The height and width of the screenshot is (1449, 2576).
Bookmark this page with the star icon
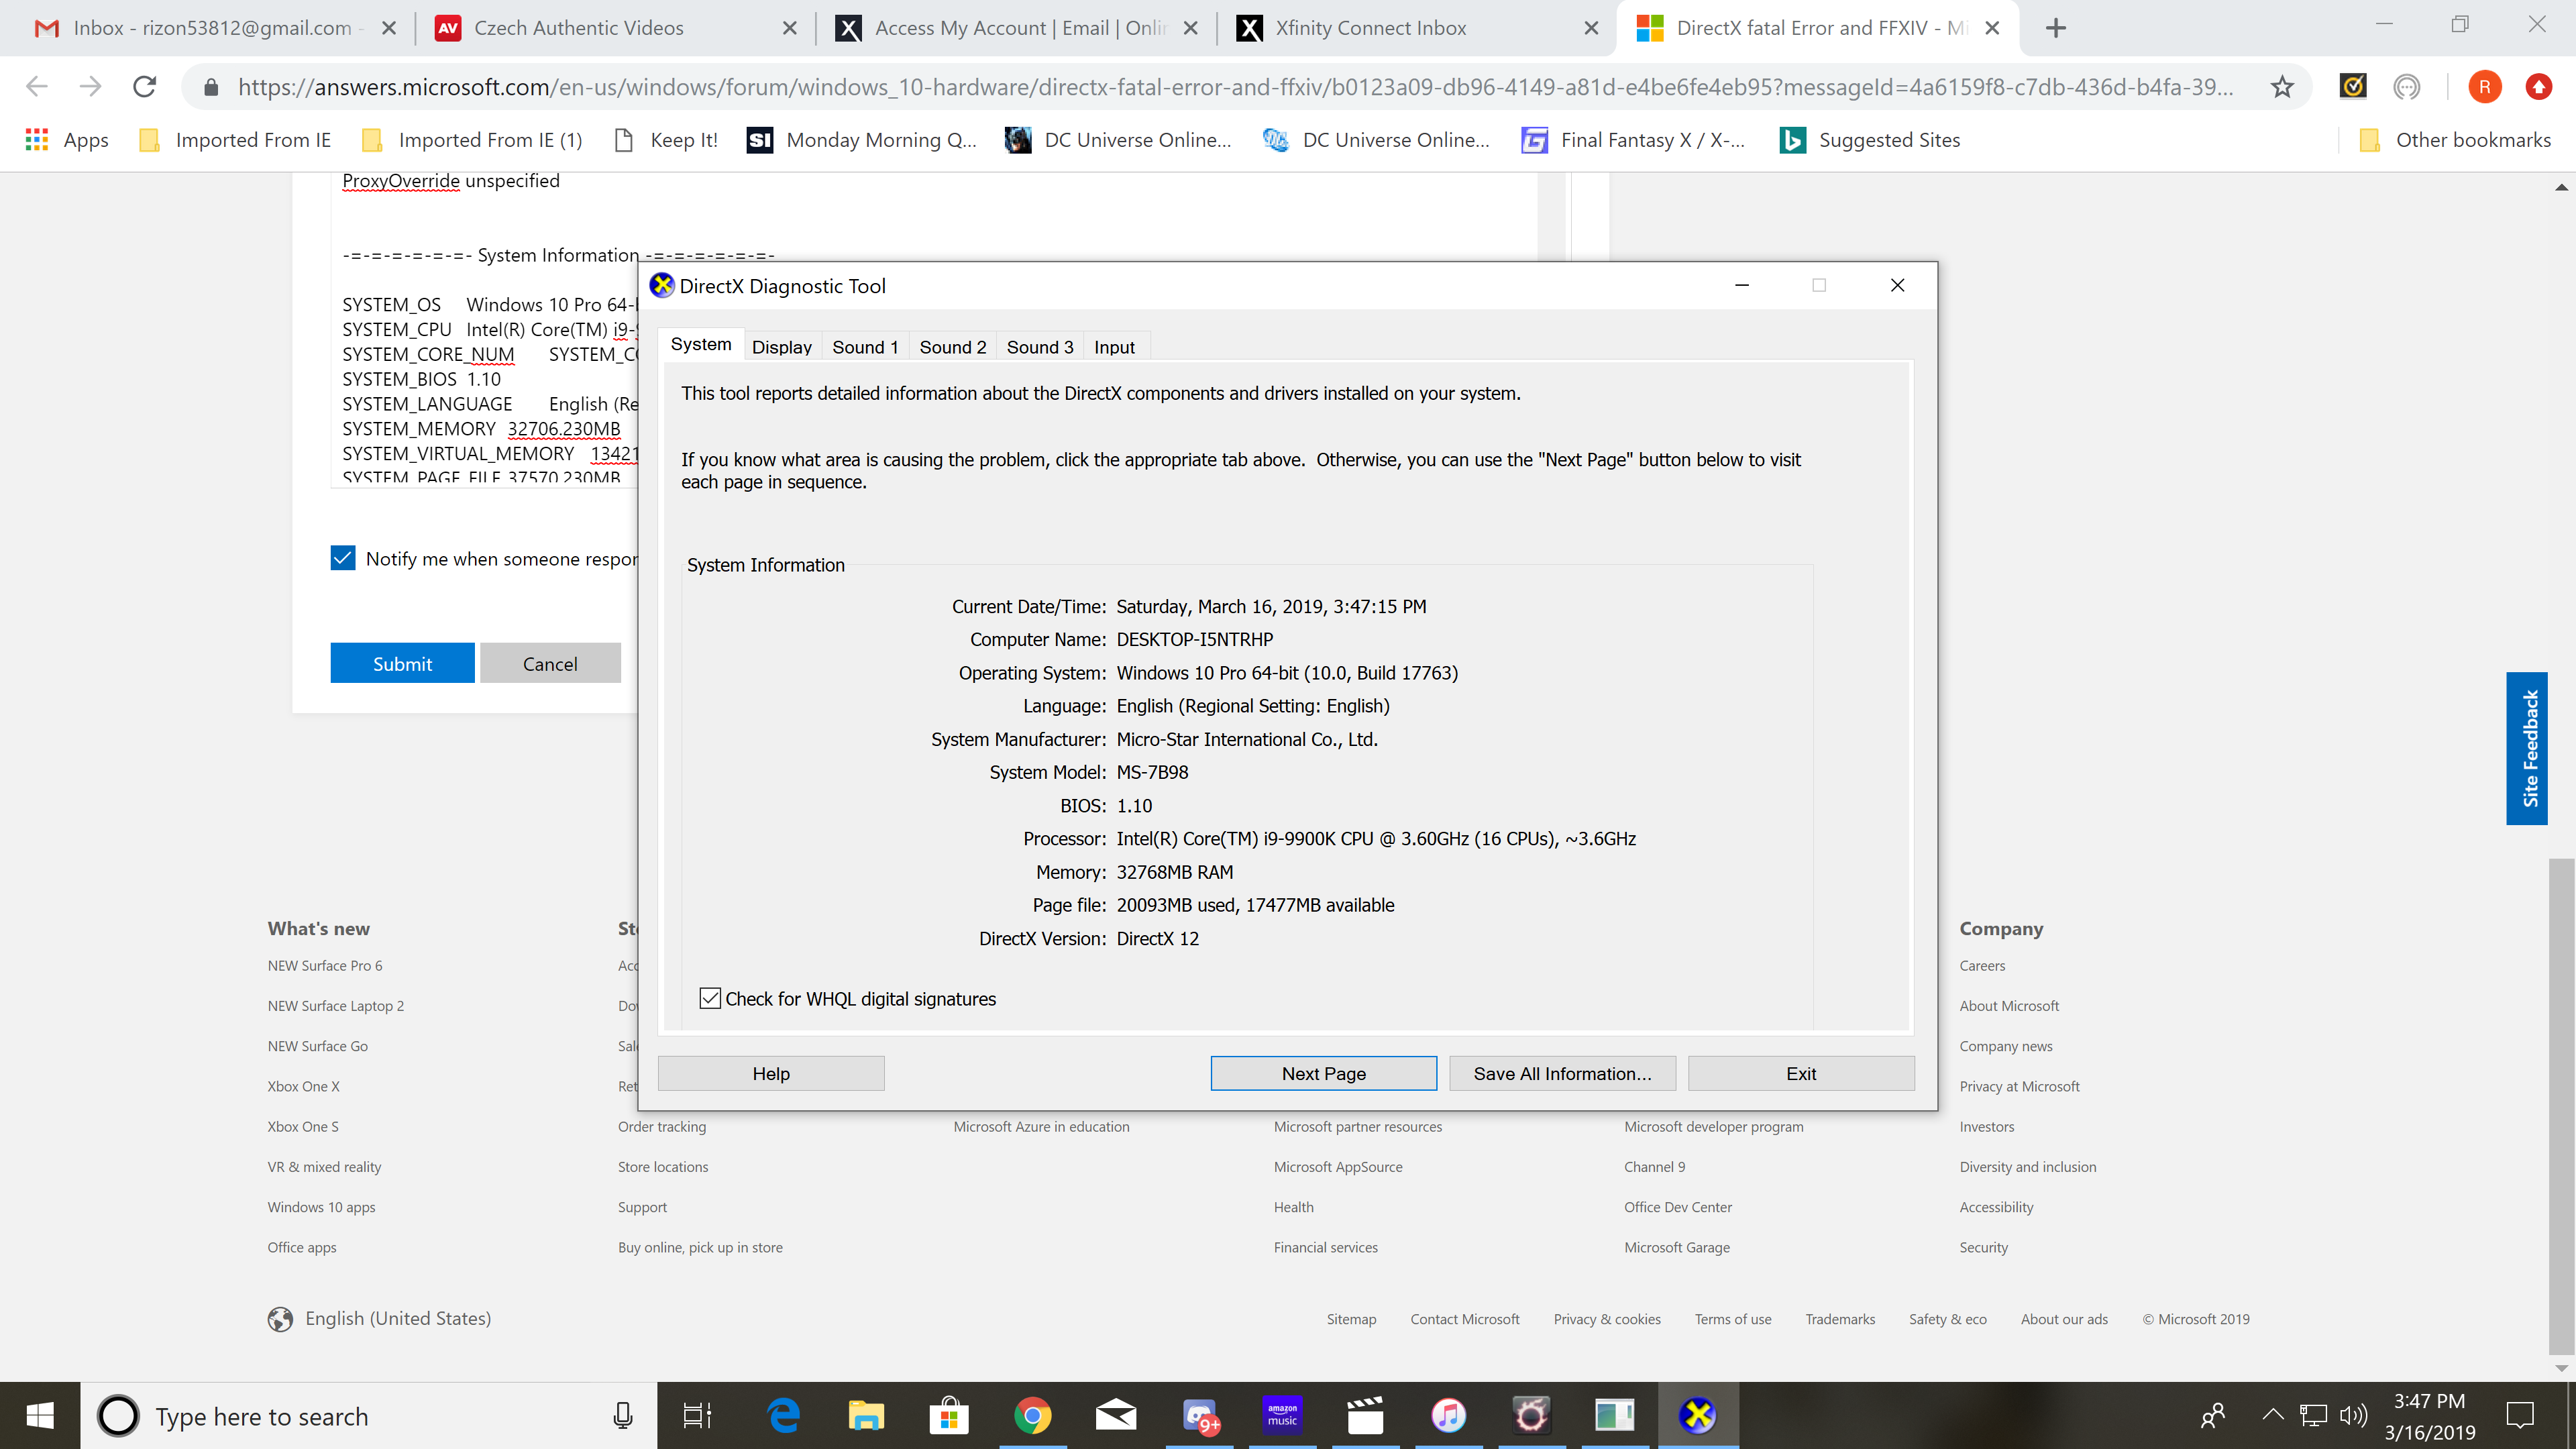click(2282, 87)
